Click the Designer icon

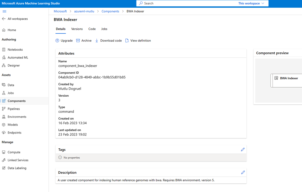tap(4, 65)
